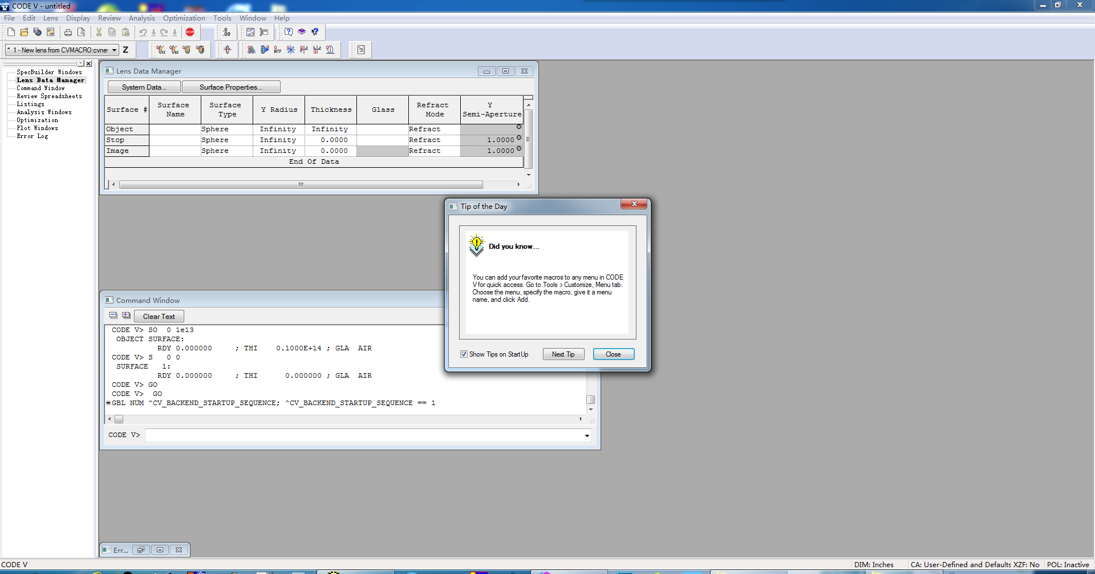This screenshot has width=1095, height=574.
Task: Select the Image row Glass cell
Action: (383, 151)
